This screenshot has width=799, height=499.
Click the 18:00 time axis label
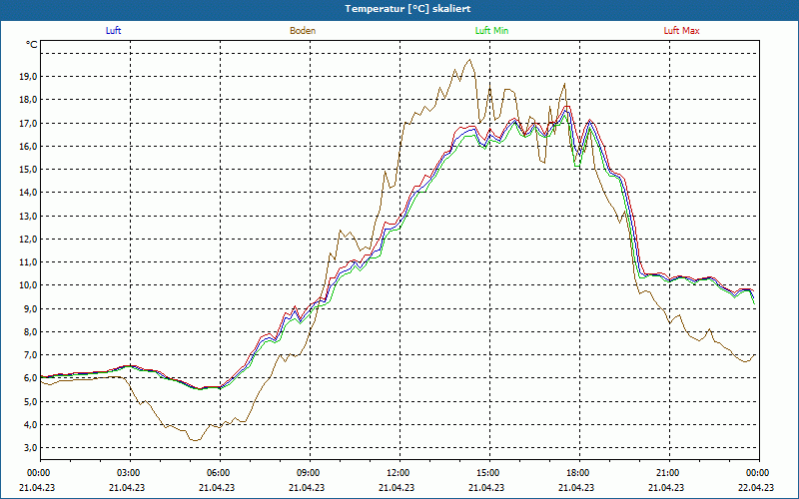coord(578,473)
